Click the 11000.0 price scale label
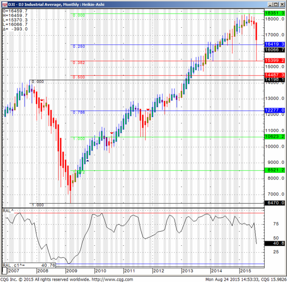Screen dimensions: 287x282 pyautogui.click(x=275, y=131)
